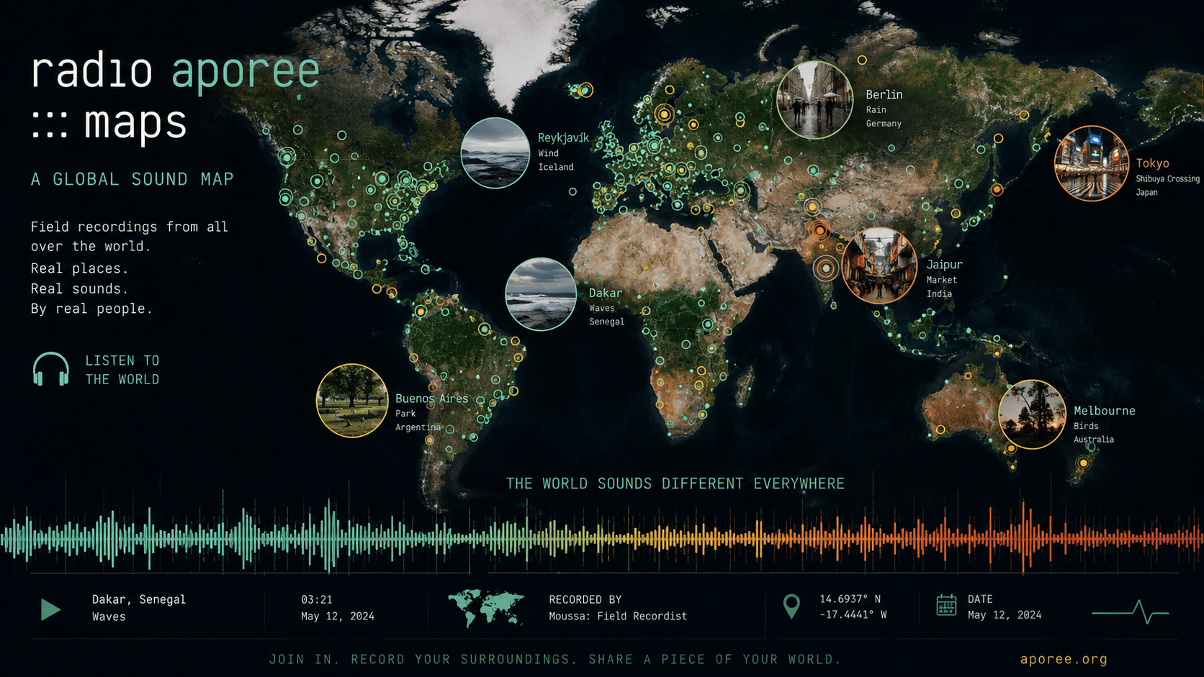The width and height of the screenshot is (1204, 677).
Task: Open the Dakar waves photo thumbnail
Action: [541, 294]
